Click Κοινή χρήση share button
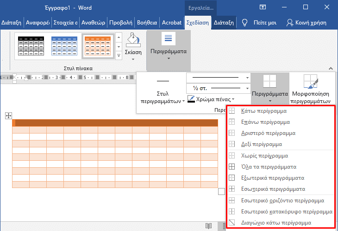338x231 pixels. point(307,22)
